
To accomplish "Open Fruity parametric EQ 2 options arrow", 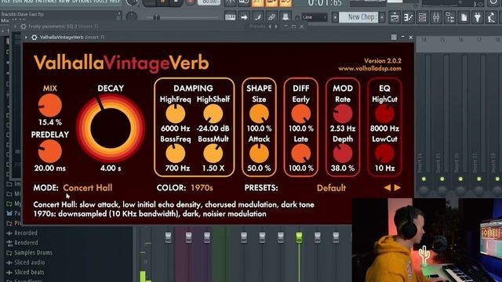I will [x=15, y=27].
